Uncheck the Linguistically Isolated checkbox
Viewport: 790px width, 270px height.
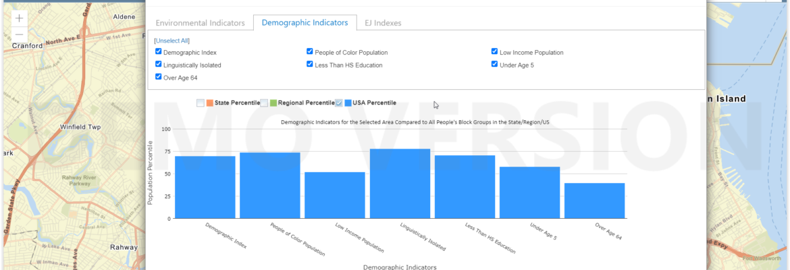point(159,65)
